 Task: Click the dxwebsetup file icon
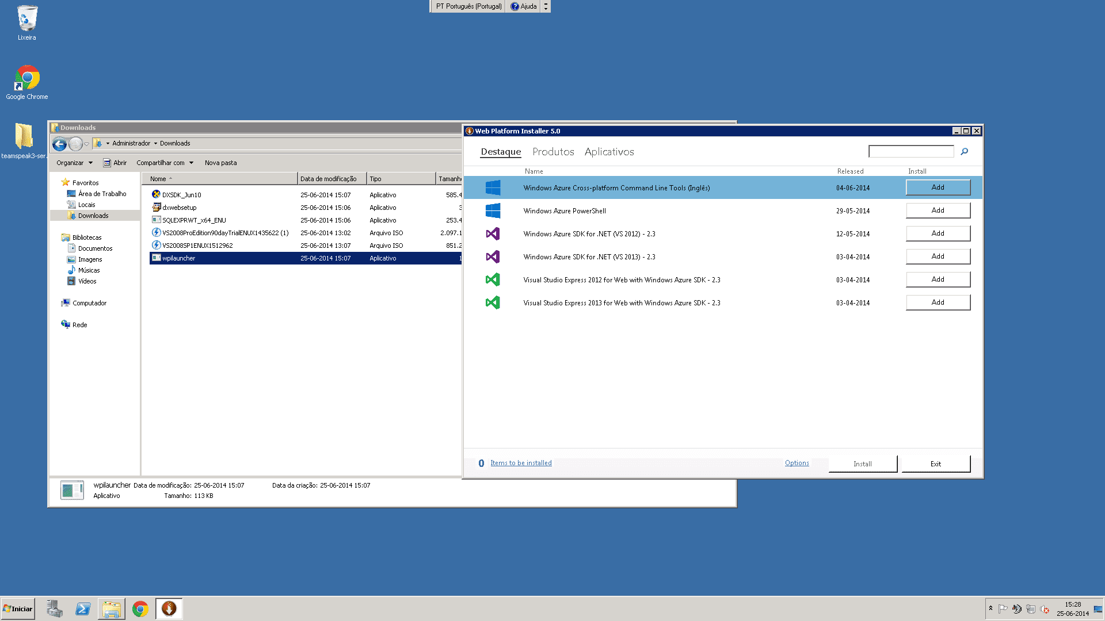tap(156, 207)
